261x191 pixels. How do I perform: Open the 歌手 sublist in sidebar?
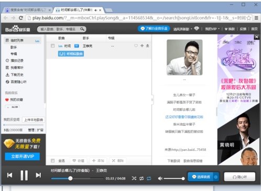pyautogui.click(x=14, y=47)
